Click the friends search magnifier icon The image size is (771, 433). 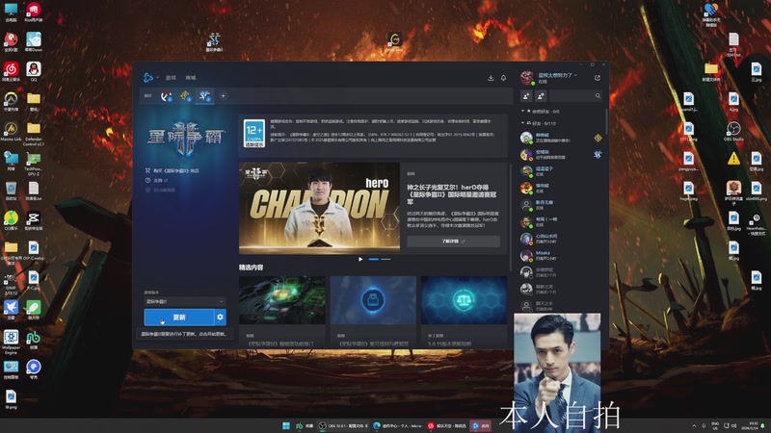[598, 95]
